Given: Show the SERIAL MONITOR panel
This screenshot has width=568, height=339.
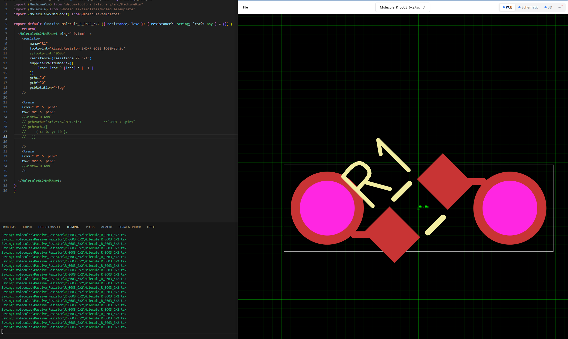Looking at the screenshot, I should [x=130, y=227].
